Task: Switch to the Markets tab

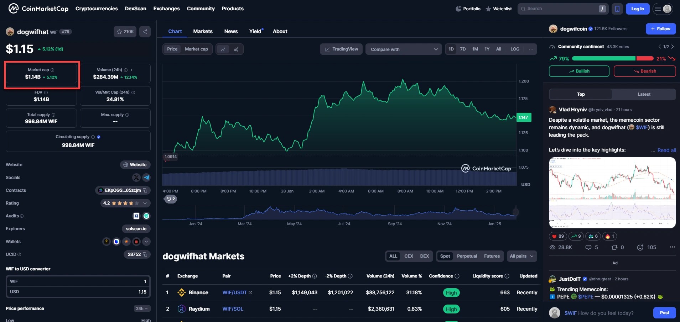Action: (203, 31)
